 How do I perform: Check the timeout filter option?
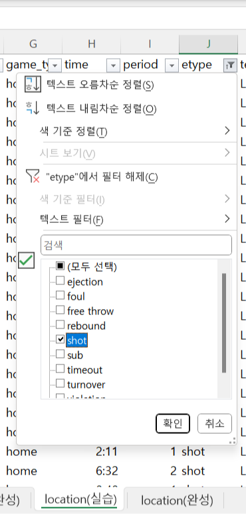pos(60,369)
